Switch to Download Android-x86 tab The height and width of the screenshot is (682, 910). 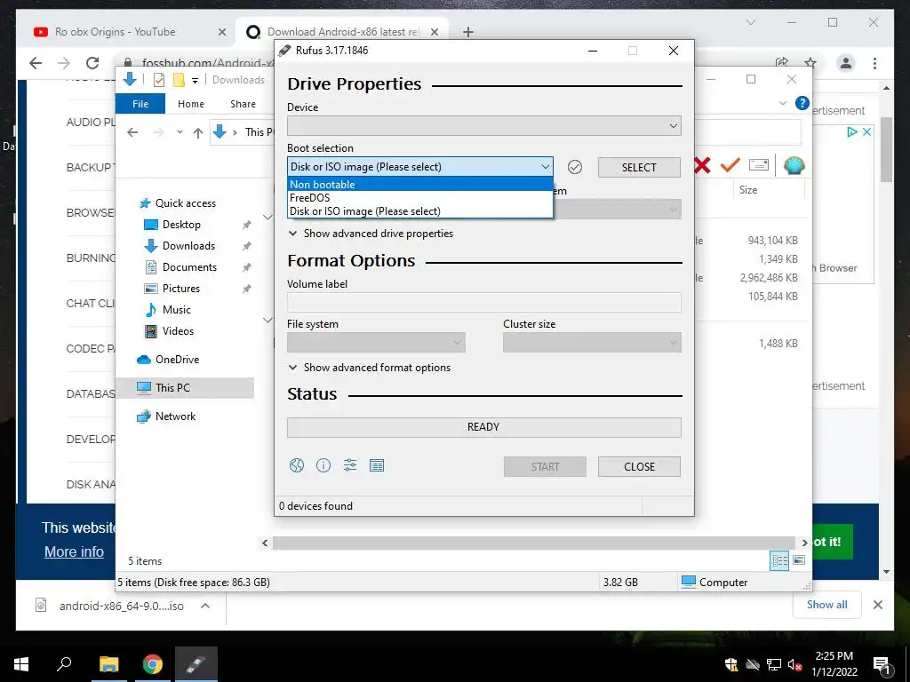[x=342, y=32]
